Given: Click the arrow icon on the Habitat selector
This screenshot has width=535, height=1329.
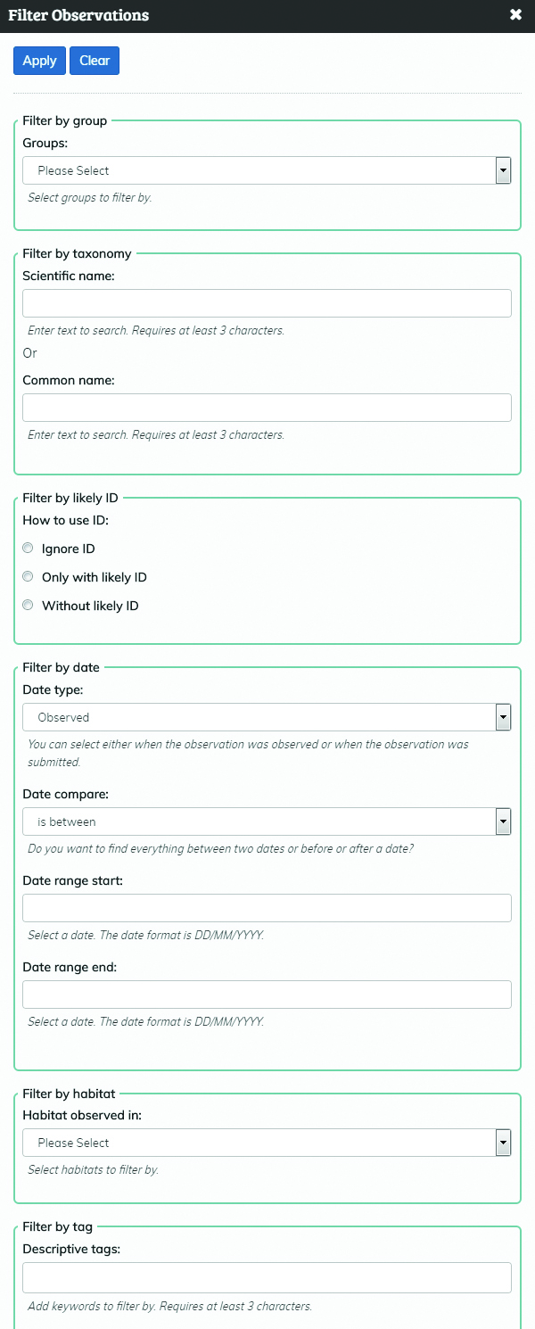Looking at the screenshot, I should 503,1143.
